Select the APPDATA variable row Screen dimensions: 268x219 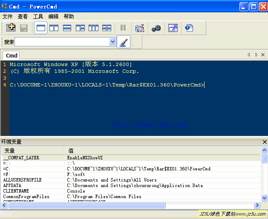pos(131,185)
